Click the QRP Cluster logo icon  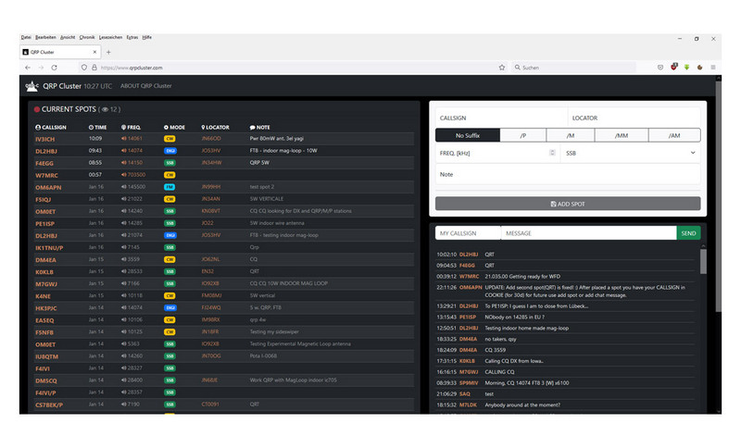(31, 86)
